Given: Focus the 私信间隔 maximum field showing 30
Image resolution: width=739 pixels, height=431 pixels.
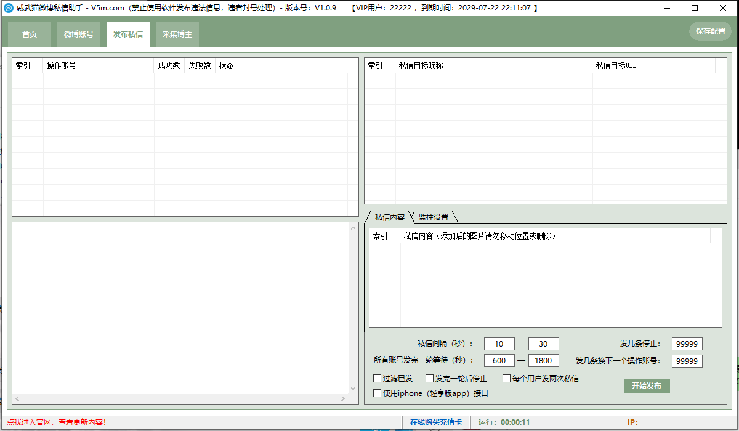Looking at the screenshot, I should [x=544, y=344].
